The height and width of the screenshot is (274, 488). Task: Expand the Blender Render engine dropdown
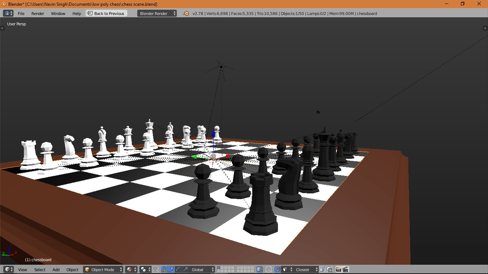click(157, 13)
